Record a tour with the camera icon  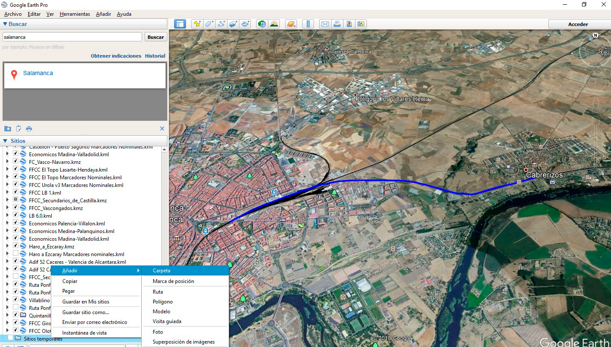245,24
